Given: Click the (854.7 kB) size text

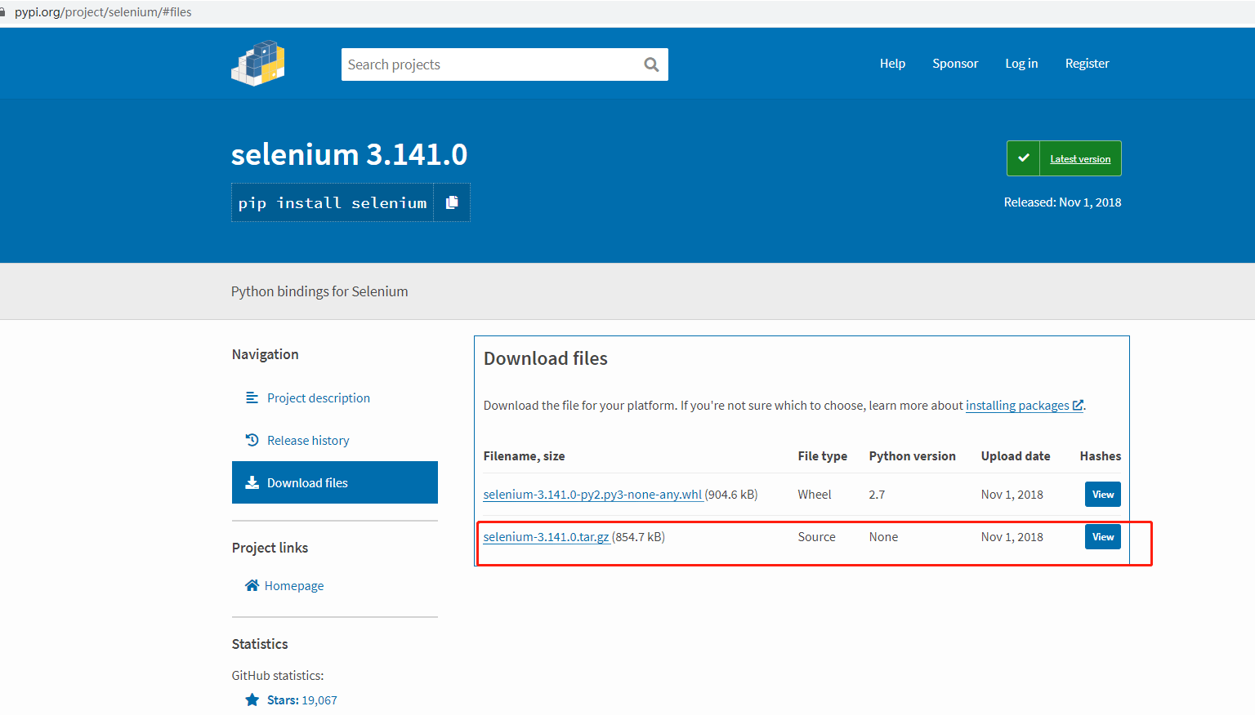Looking at the screenshot, I should click(638, 537).
